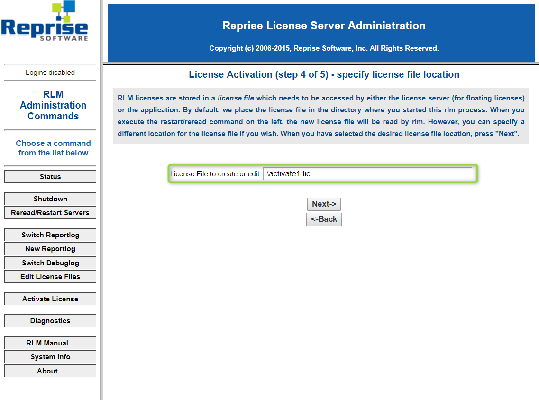Open the Status command
The width and height of the screenshot is (539, 400).
click(x=50, y=177)
